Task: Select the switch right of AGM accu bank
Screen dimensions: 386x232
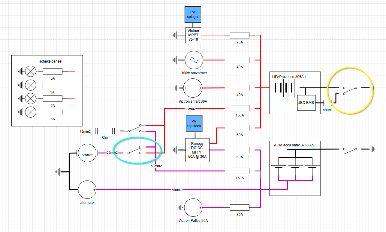Action: point(350,150)
